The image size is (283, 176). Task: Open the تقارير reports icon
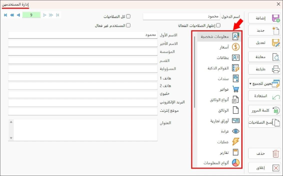(235, 152)
